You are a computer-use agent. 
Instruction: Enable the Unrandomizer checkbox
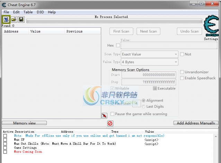click(x=182, y=72)
